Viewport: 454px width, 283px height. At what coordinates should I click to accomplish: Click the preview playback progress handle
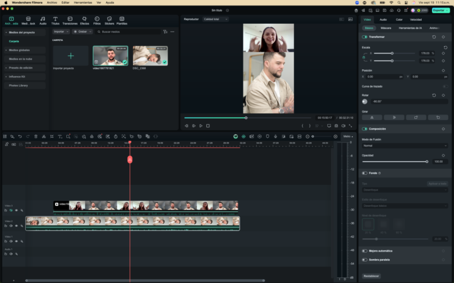(246, 118)
